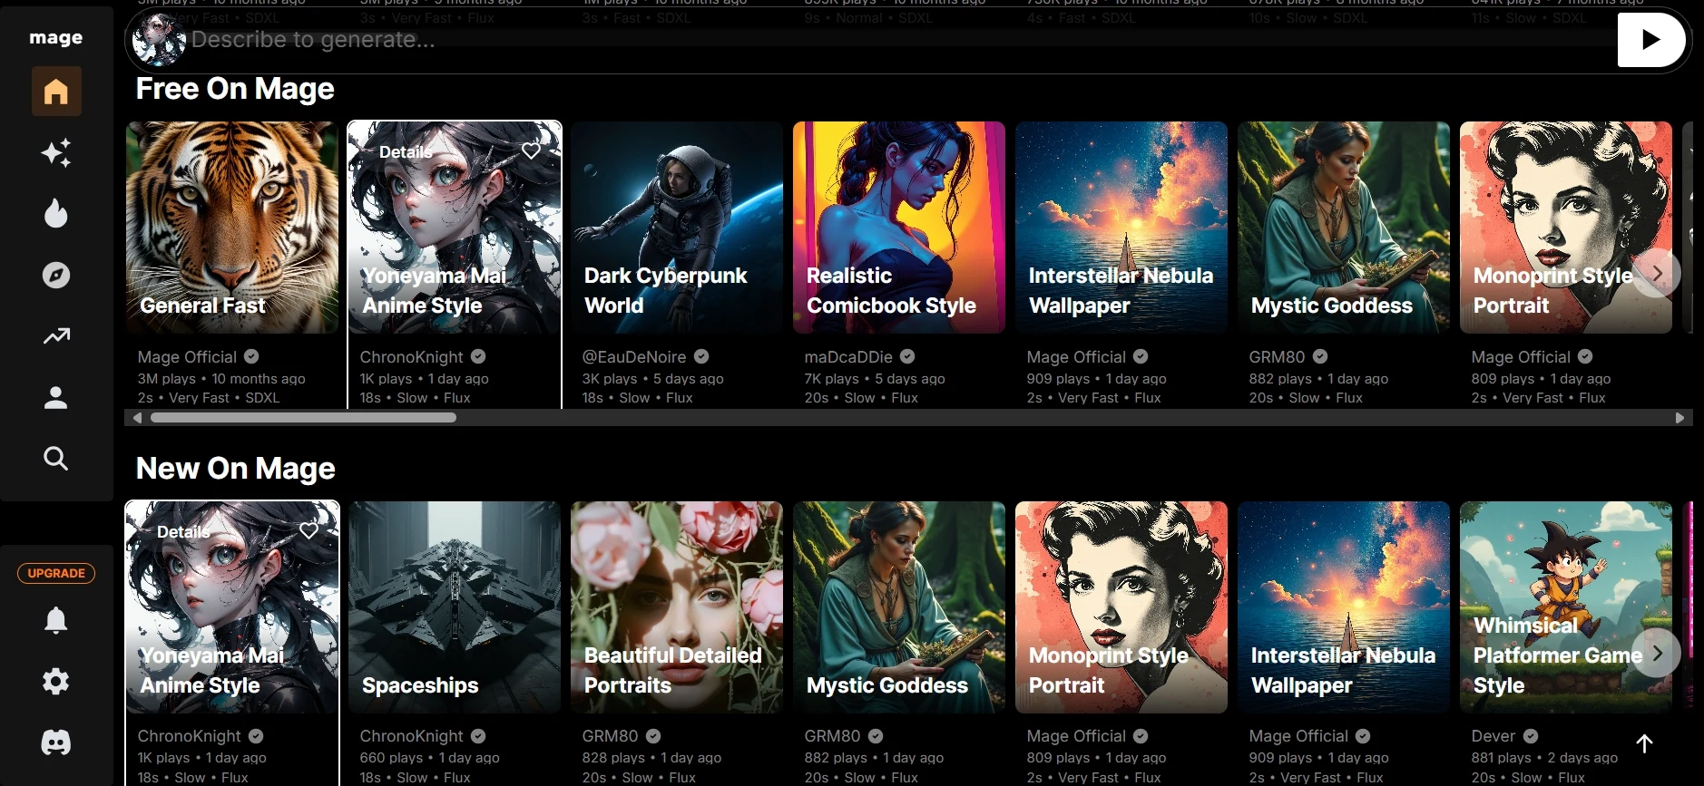
Task: Click Details on Free On Mage Yoneyama card
Action: [x=406, y=152]
